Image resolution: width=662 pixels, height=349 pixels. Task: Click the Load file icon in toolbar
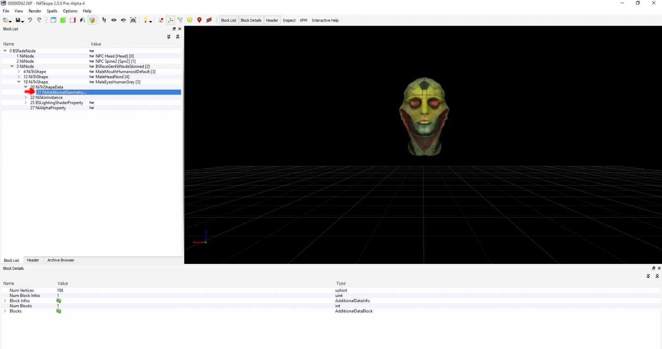click(6, 20)
